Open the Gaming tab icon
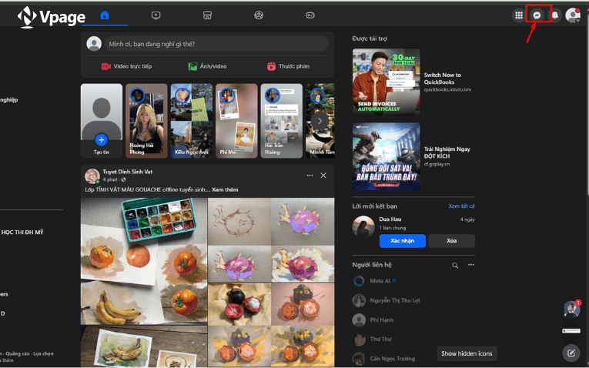The height and width of the screenshot is (368, 589). coord(310,15)
